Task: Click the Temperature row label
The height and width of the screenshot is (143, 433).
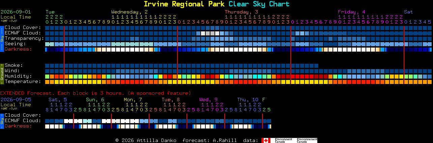Action: coord(23,82)
